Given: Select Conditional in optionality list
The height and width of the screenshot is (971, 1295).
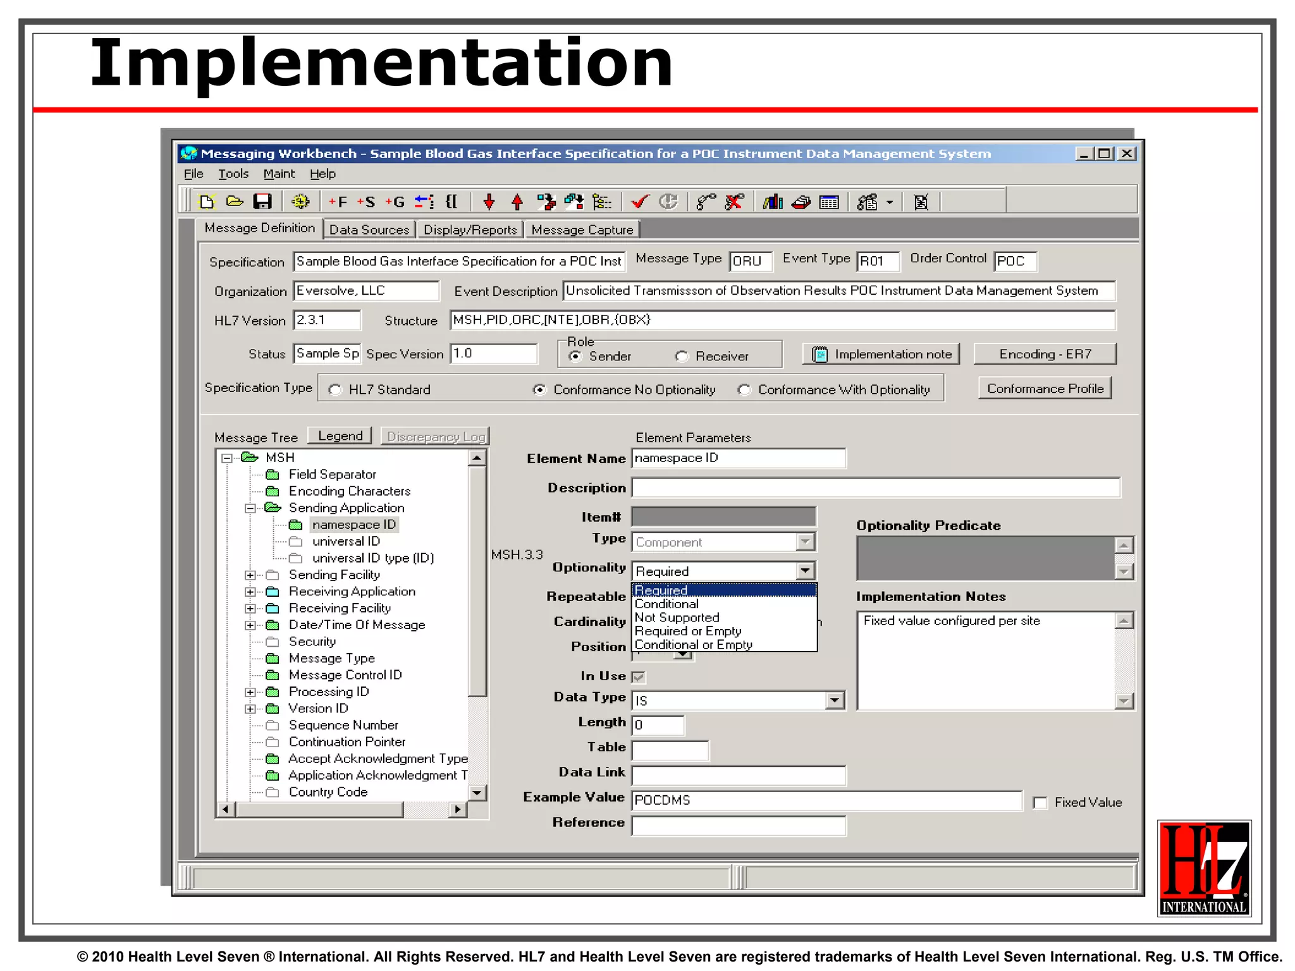Looking at the screenshot, I should point(724,604).
